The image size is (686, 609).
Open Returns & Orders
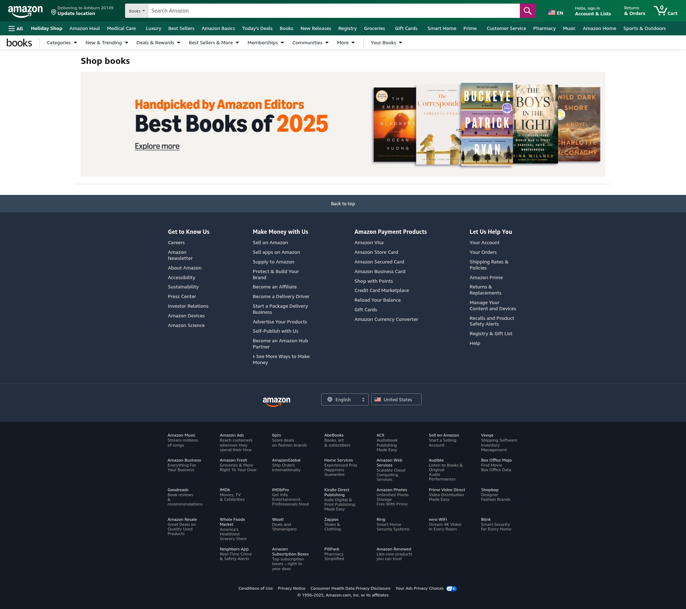635,11
